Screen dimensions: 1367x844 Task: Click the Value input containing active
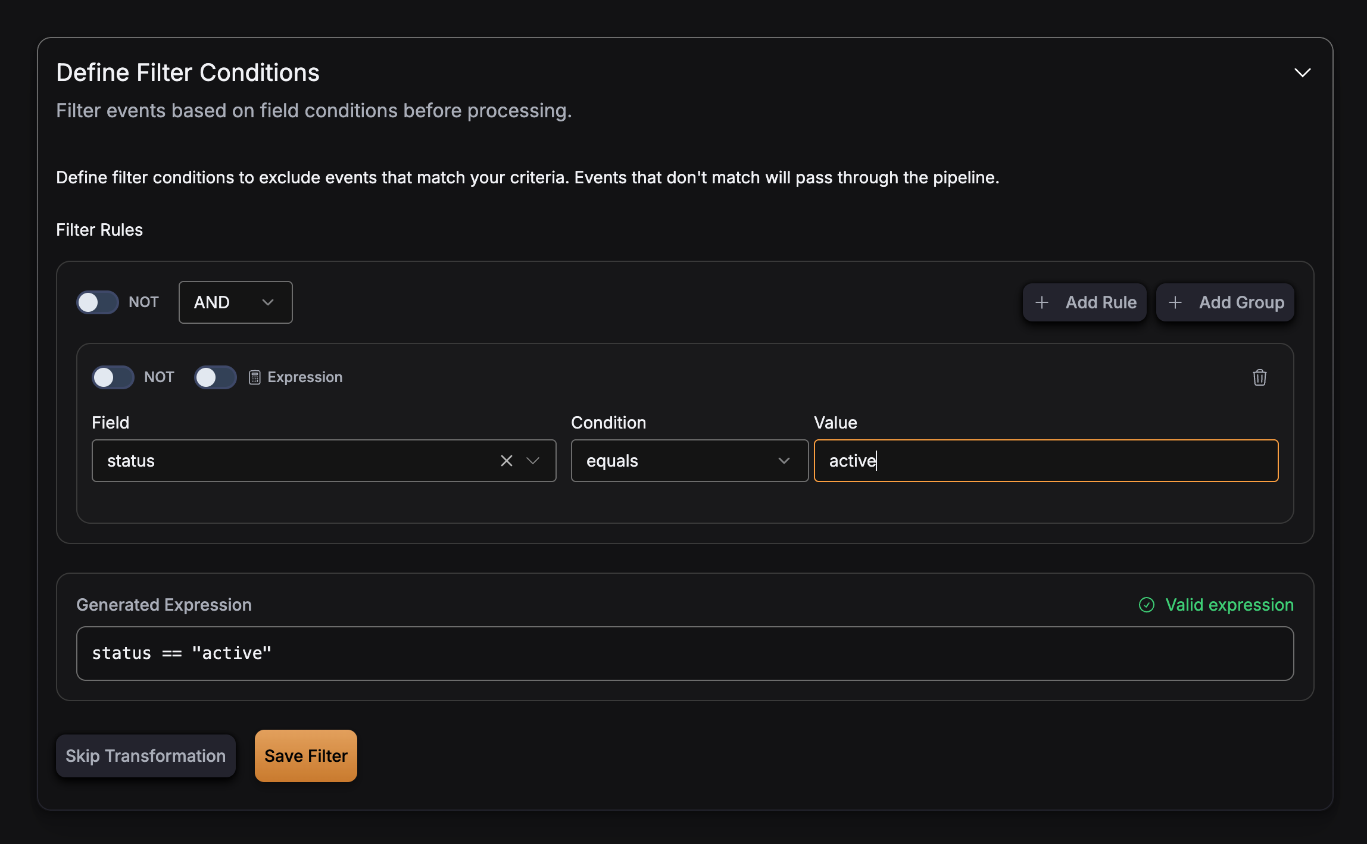pyautogui.click(x=1045, y=461)
